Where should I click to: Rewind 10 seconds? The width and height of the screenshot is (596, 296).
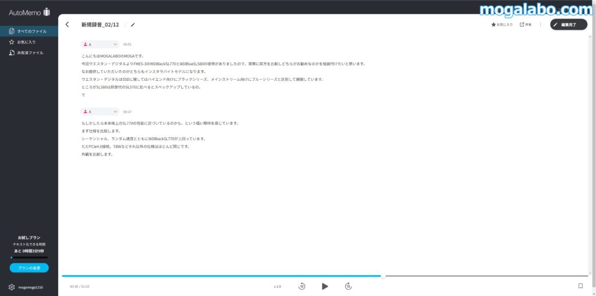click(302, 286)
